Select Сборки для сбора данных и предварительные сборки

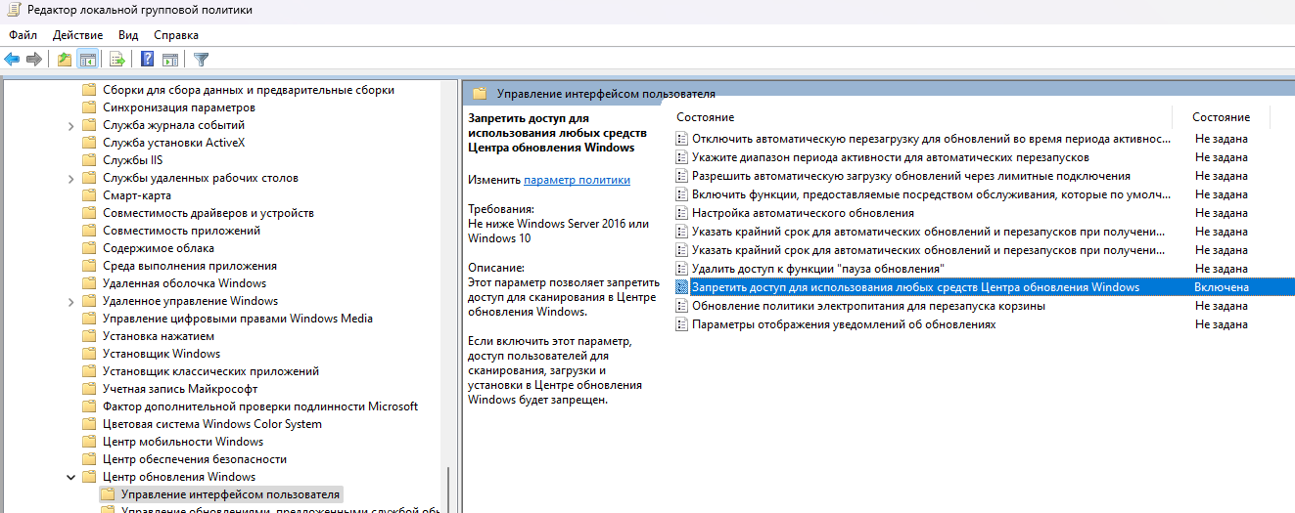pyautogui.click(x=249, y=90)
